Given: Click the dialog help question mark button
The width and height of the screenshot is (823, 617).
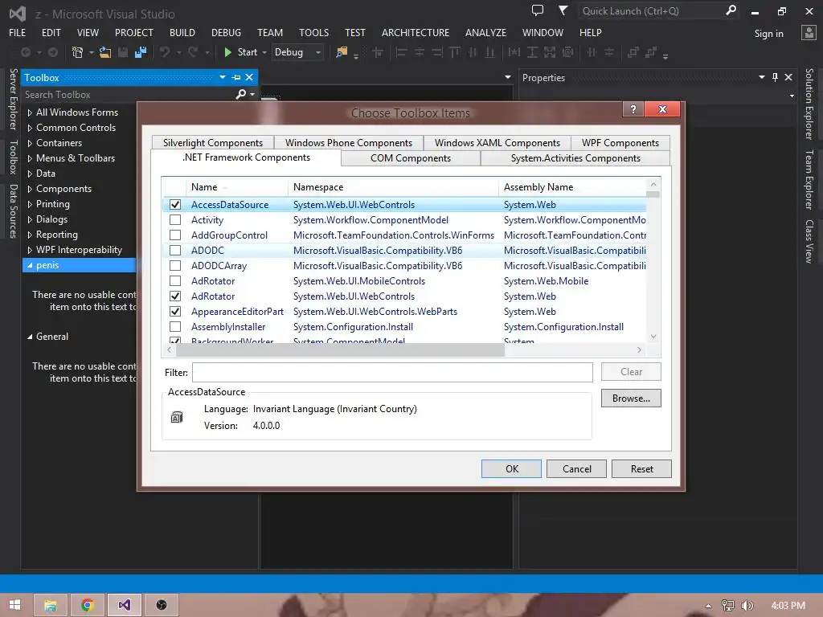Looking at the screenshot, I should pos(633,109).
